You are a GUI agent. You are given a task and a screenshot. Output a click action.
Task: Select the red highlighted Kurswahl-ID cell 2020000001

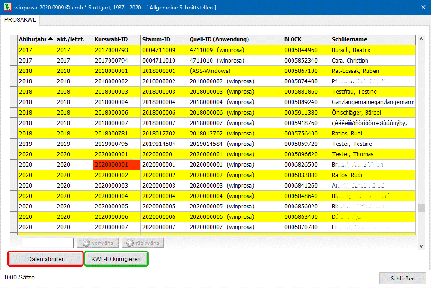(117, 165)
